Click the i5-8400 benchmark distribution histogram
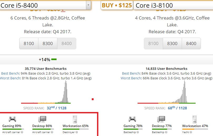213x136 pixels. point(46,92)
